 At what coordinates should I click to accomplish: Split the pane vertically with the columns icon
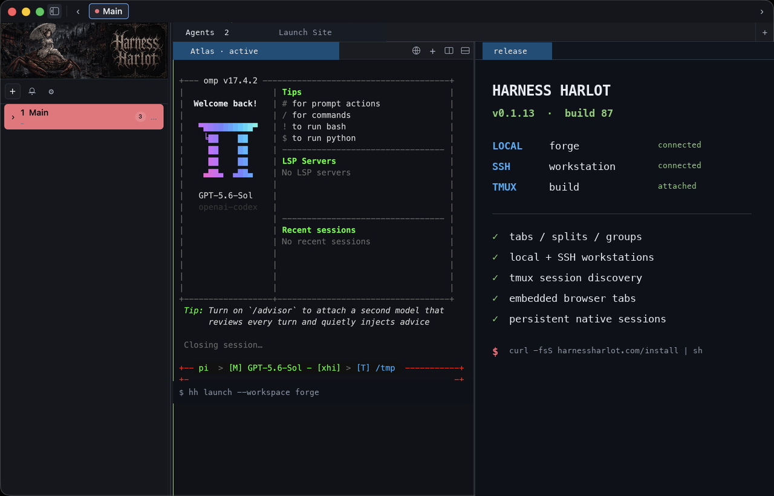449,51
